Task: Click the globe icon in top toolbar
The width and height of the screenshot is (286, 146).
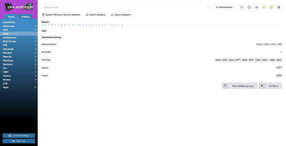Action: tap(257, 7)
